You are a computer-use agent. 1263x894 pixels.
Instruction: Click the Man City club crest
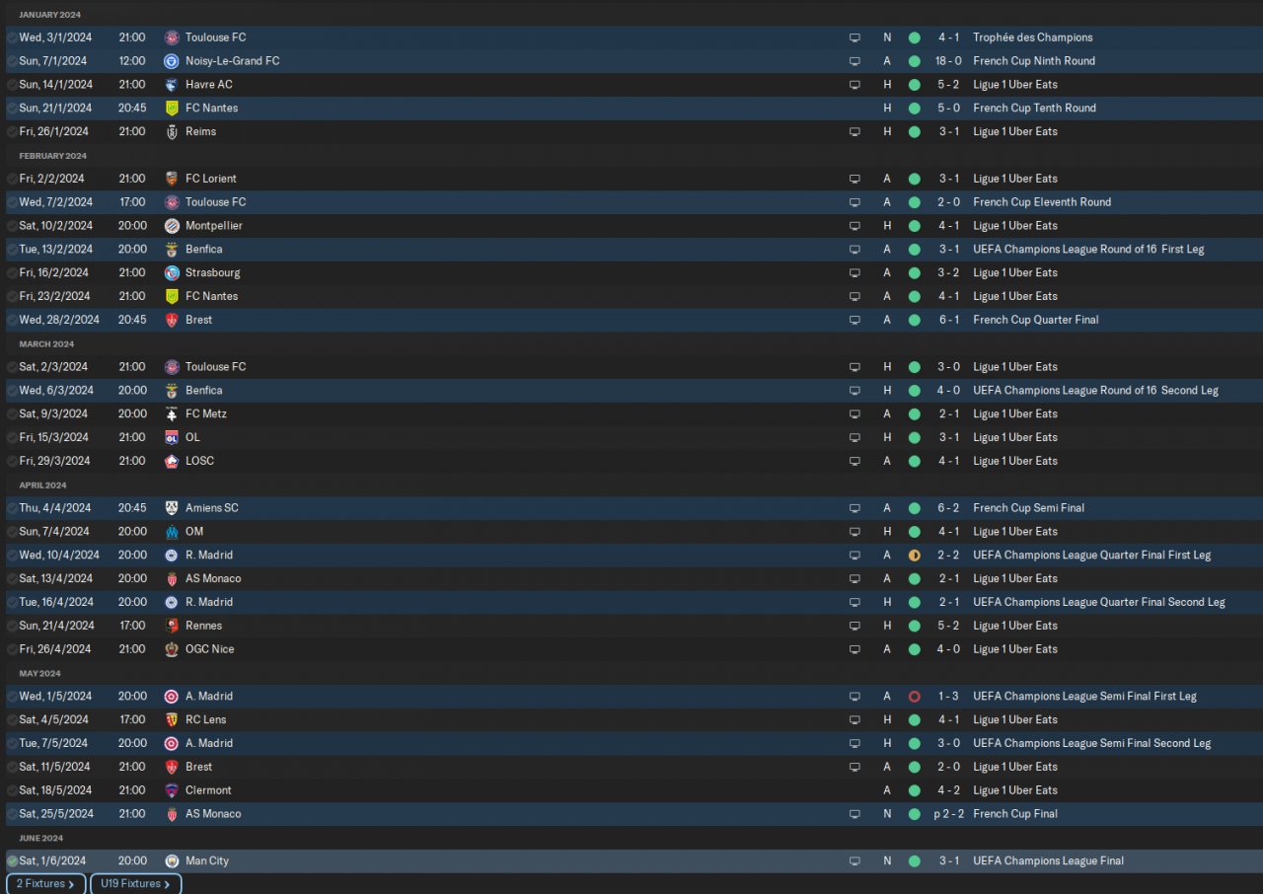coord(172,861)
